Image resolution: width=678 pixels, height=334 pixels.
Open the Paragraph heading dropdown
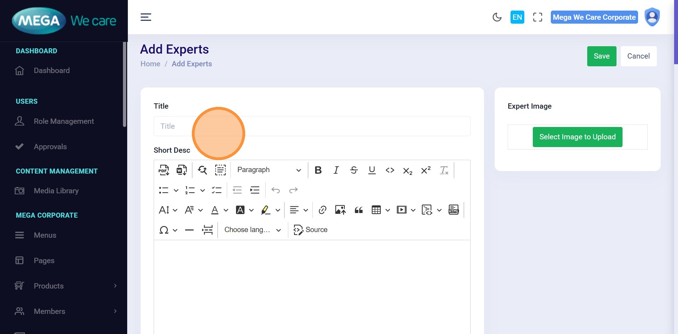269,170
